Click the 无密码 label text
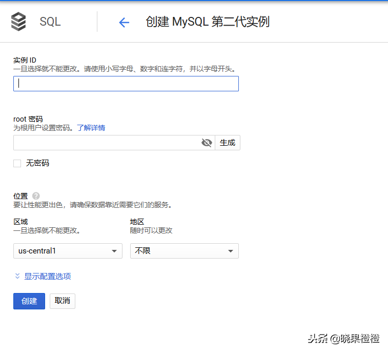 click(37, 163)
